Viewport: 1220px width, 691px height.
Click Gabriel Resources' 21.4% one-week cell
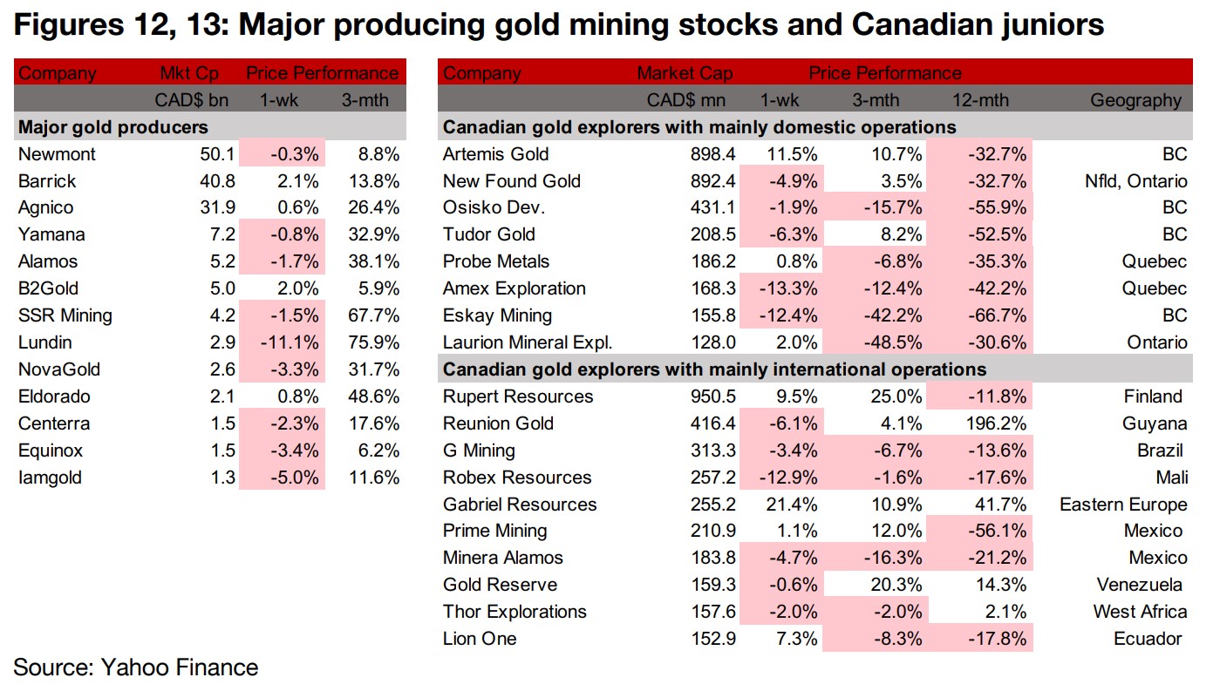(796, 504)
